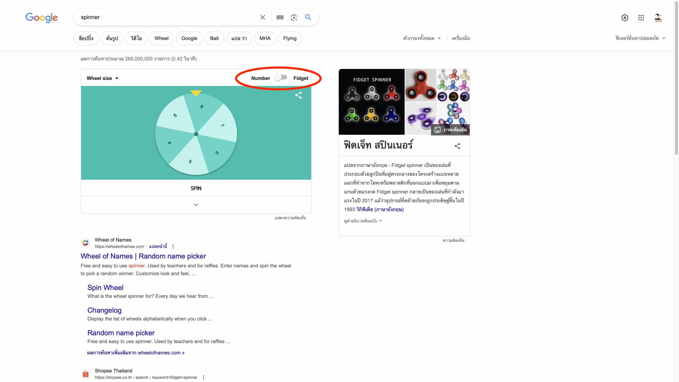Open the Google apps grid
This screenshot has width=679, height=382.
pyautogui.click(x=641, y=18)
